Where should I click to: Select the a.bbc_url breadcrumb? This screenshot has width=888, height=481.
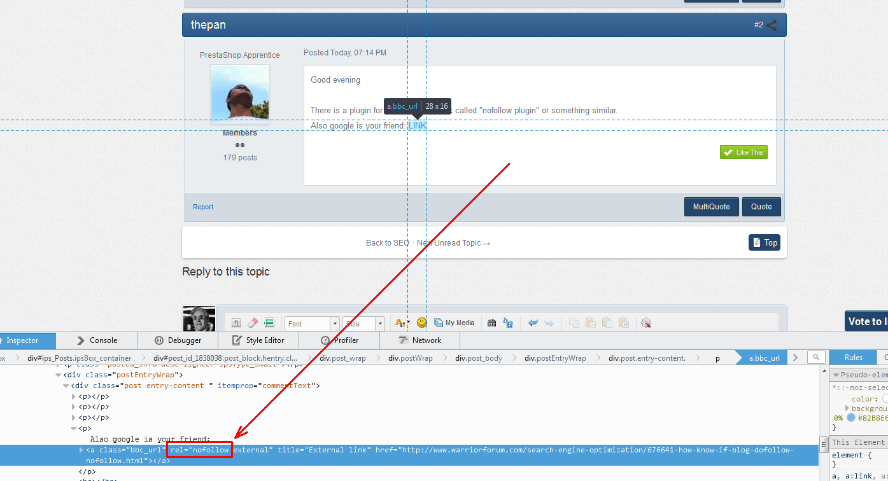(x=764, y=358)
